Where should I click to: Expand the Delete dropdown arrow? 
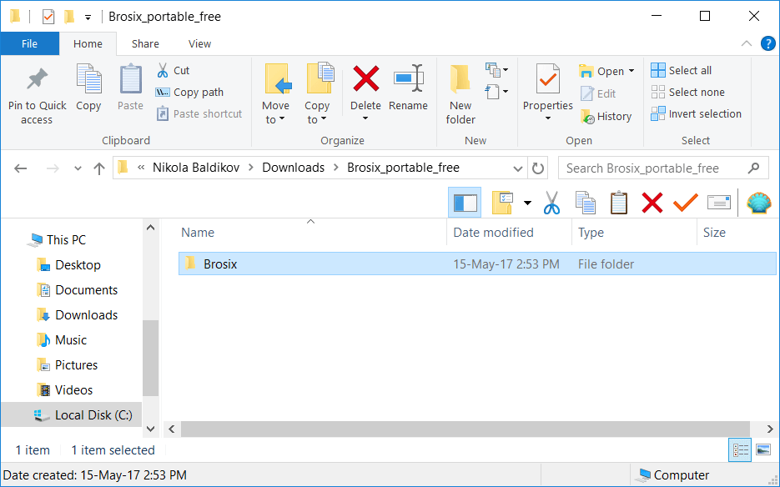(x=365, y=118)
